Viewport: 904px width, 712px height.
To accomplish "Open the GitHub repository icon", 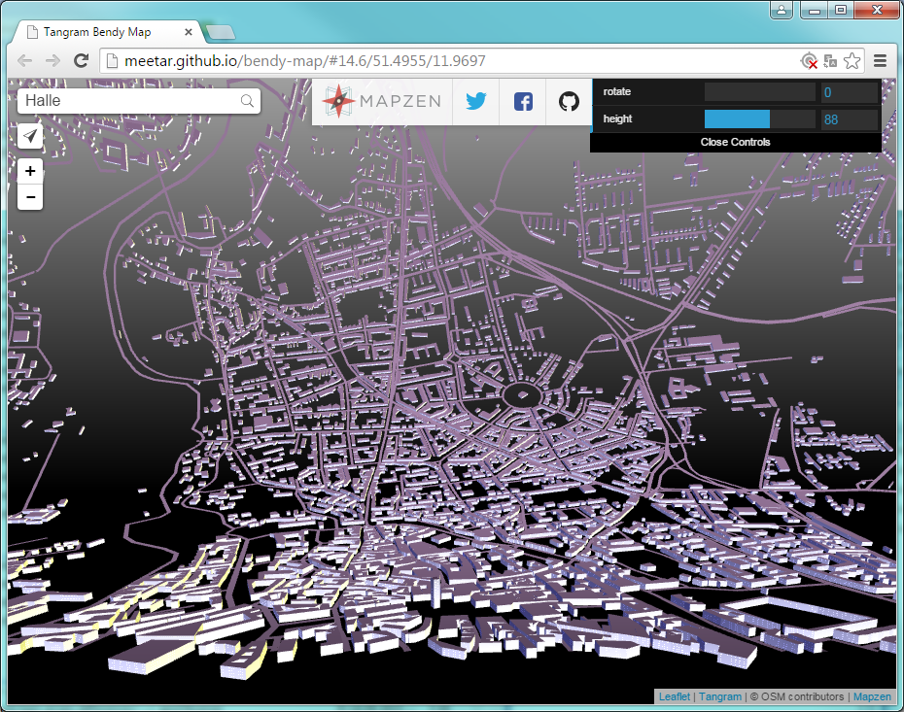I will [569, 101].
